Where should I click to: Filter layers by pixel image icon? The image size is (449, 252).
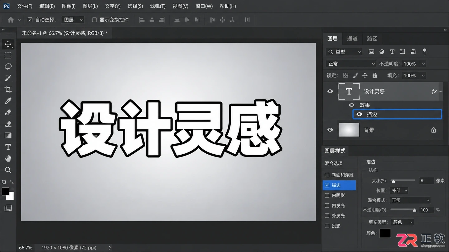coord(371,52)
